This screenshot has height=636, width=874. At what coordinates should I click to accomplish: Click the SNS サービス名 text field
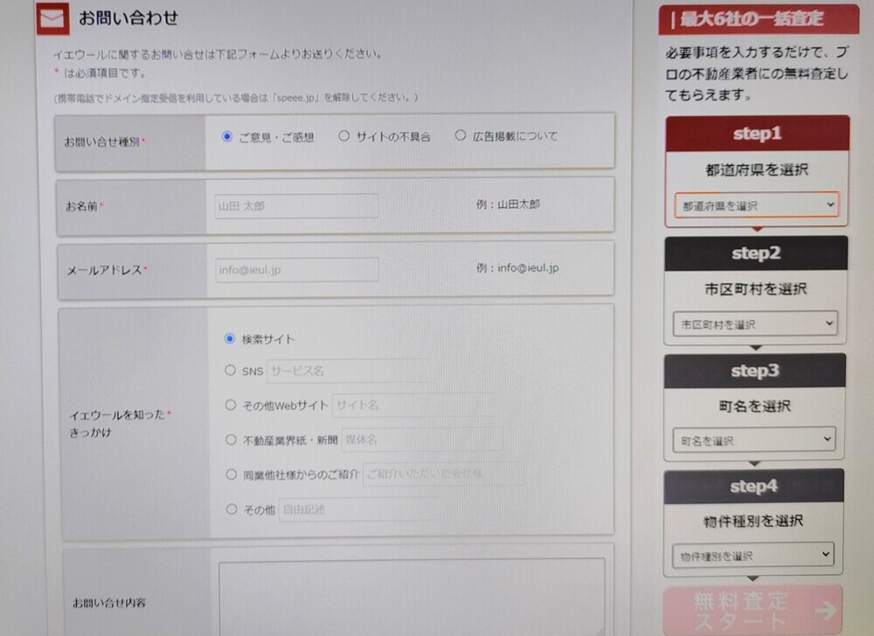coord(348,371)
